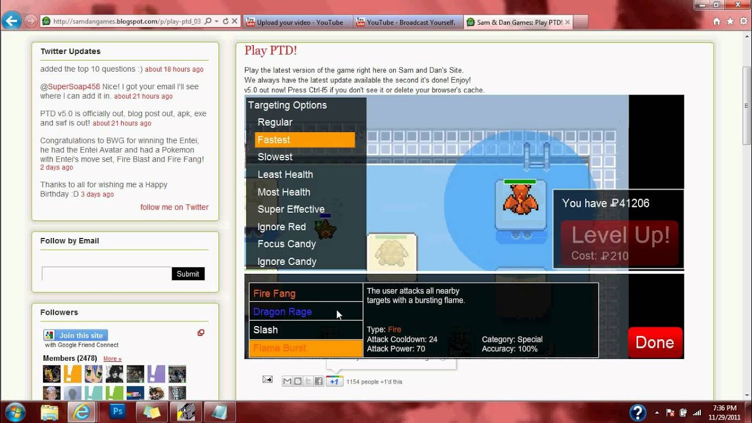
Task: Click the Charizard sprite in game
Action: pos(521,200)
